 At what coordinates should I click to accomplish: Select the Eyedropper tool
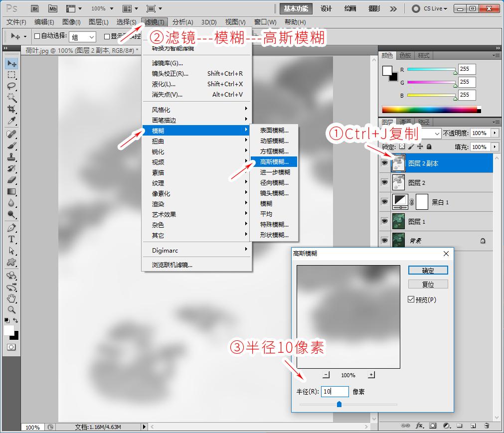point(11,121)
